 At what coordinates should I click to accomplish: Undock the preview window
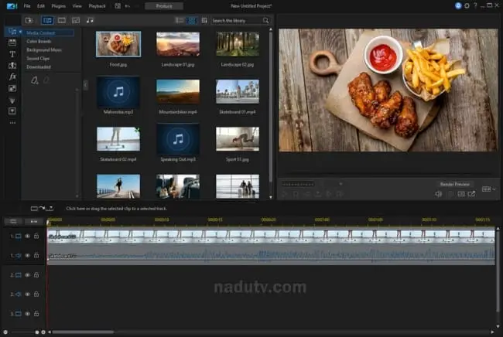click(471, 194)
